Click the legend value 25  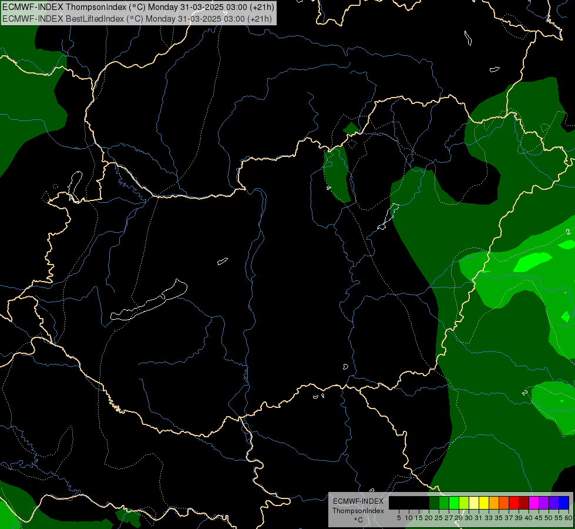(439, 518)
